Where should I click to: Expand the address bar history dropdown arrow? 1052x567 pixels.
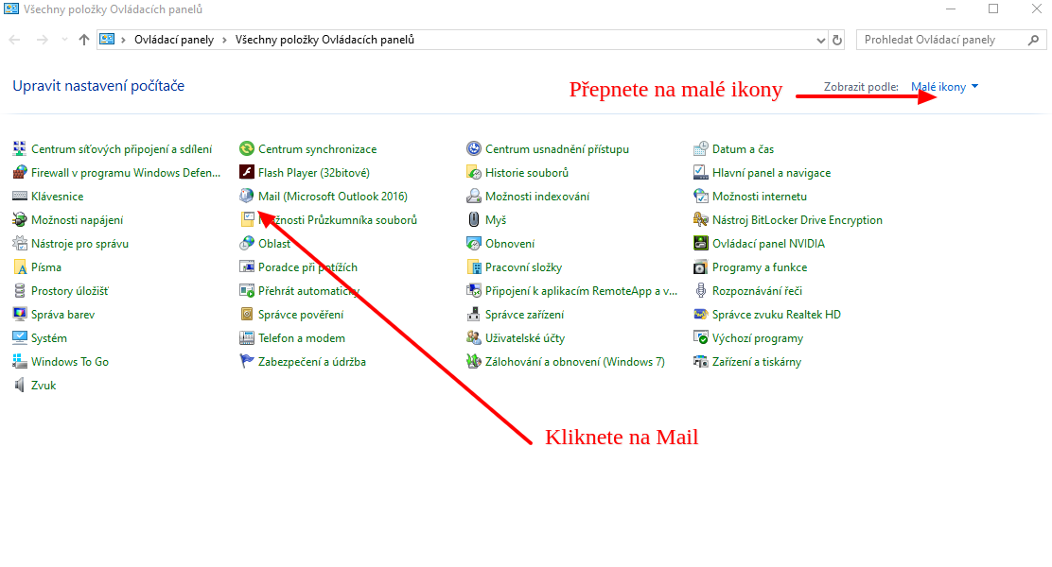coord(821,40)
